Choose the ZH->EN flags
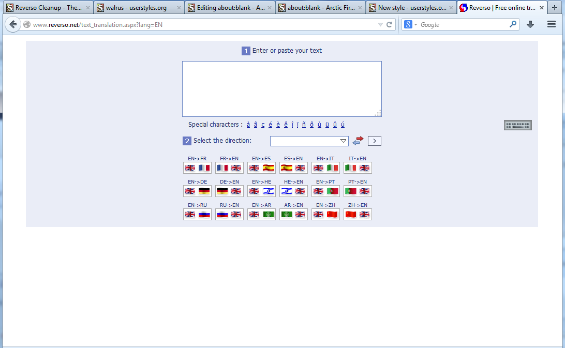This screenshot has width=565, height=348. point(358,215)
